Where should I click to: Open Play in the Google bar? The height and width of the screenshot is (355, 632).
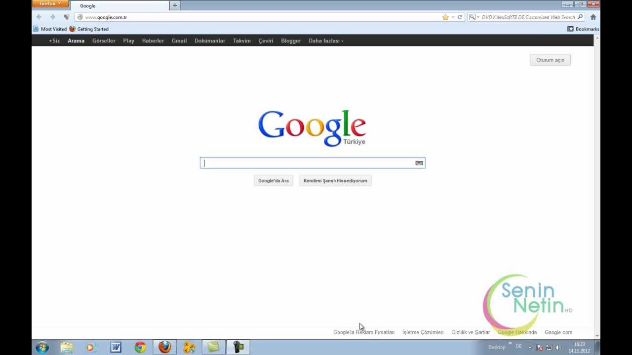(x=129, y=41)
